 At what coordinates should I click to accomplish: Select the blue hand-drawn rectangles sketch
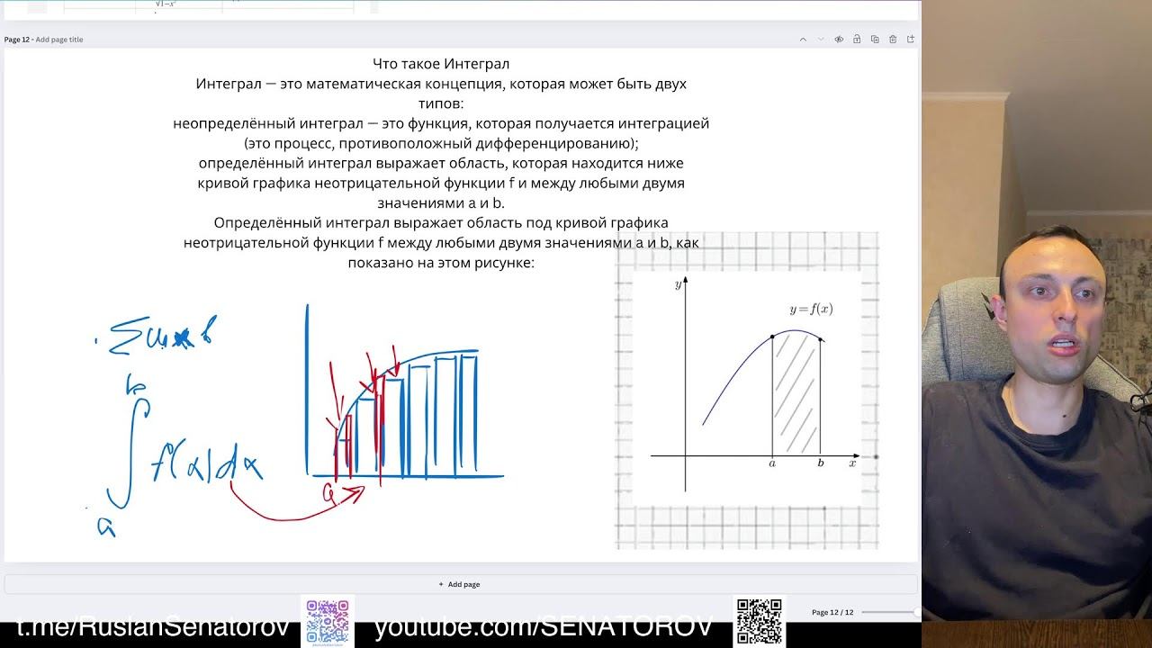point(405,391)
